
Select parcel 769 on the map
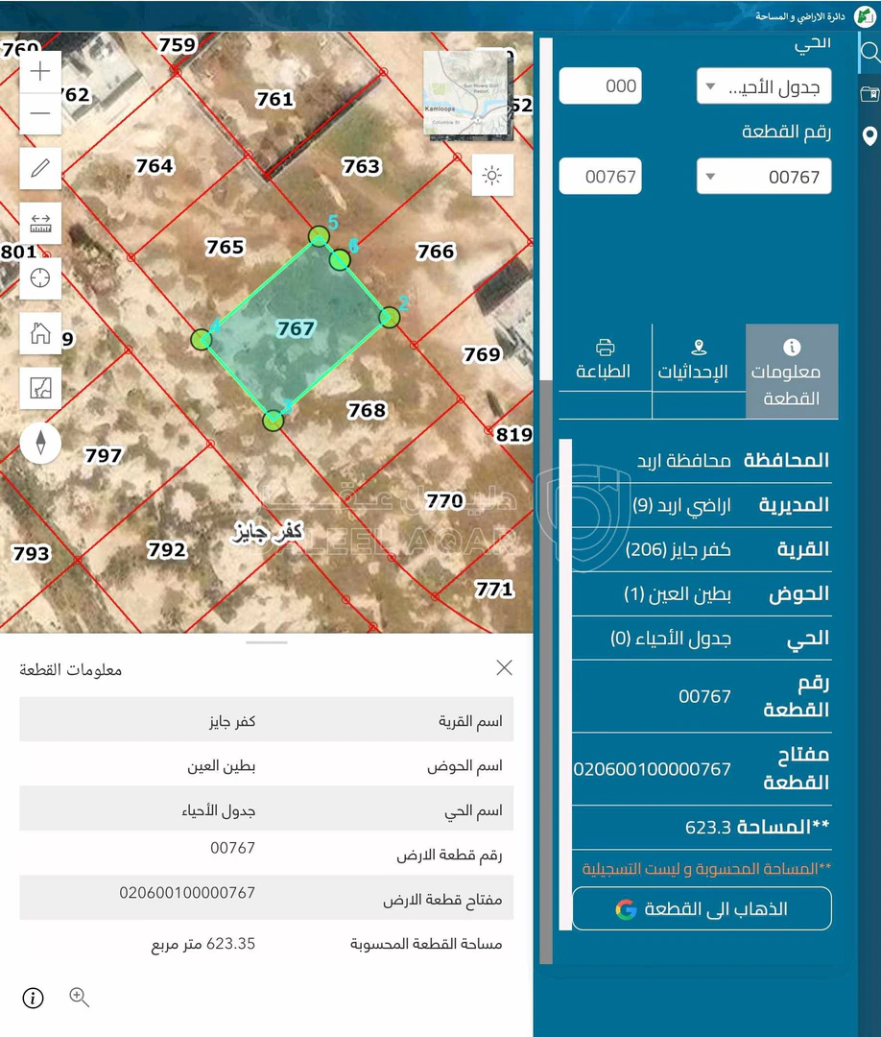482,354
